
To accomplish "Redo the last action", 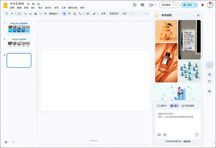I will click(x=30, y=14).
